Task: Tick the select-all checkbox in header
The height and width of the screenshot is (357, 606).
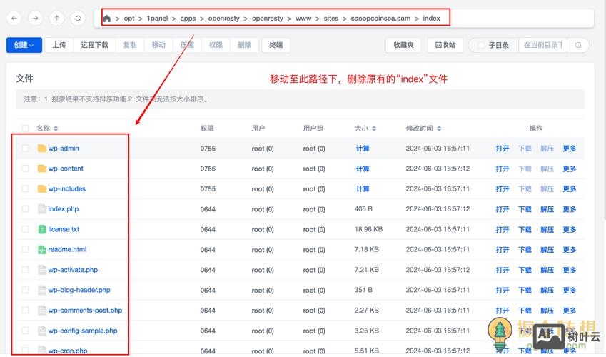Action: [x=25, y=129]
